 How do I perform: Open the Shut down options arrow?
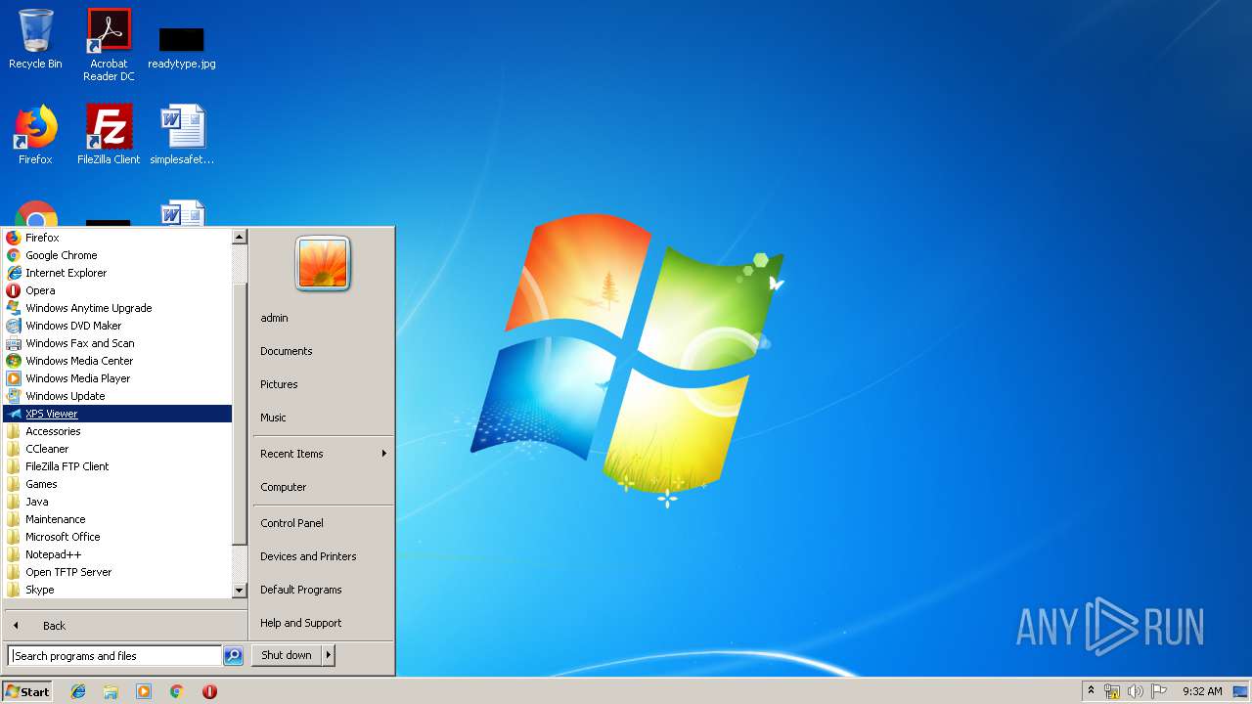click(329, 655)
